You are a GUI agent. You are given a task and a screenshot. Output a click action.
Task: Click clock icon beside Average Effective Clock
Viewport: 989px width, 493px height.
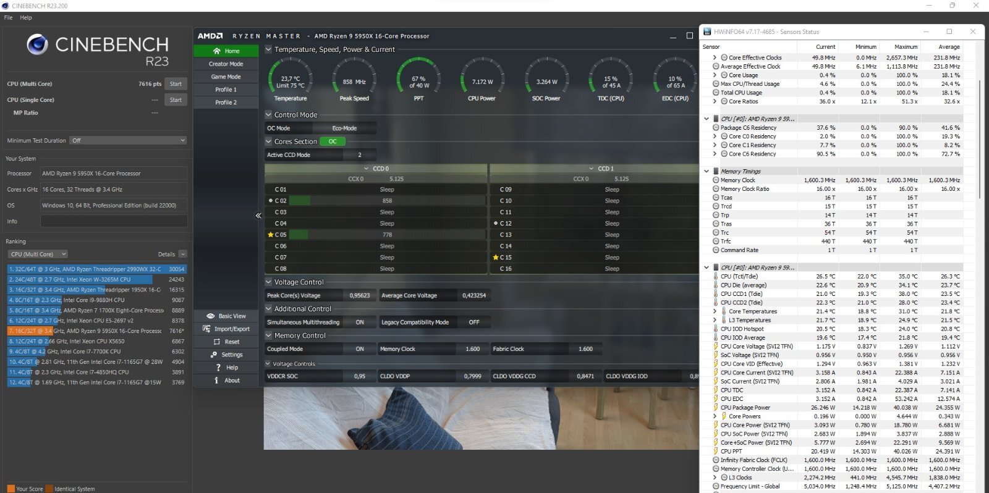tap(716, 67)
